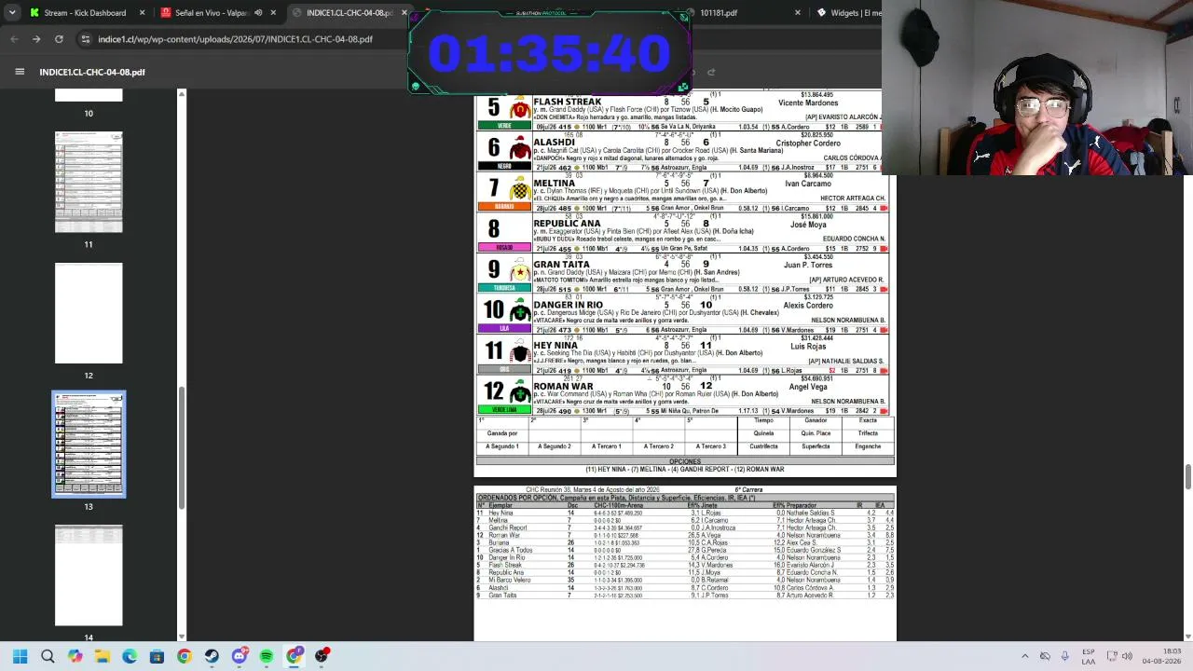Click the webcam overlay of the streamer
This screenshot has height=671, width=1193.
(x=1036, y=88)
